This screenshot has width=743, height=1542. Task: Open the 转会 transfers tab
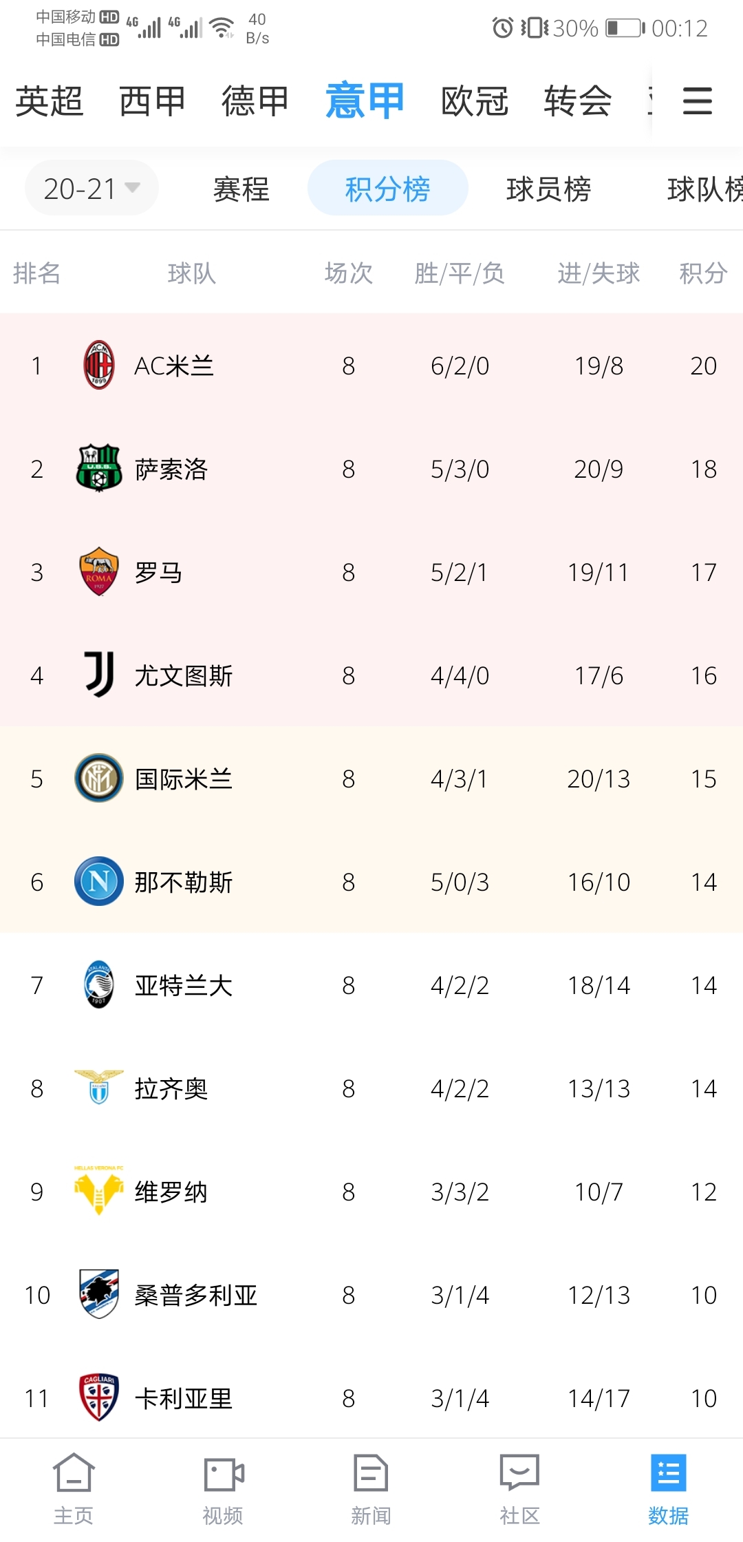(578, 101)
